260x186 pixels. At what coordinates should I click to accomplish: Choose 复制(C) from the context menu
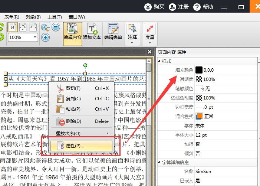(x=82, y=99)
